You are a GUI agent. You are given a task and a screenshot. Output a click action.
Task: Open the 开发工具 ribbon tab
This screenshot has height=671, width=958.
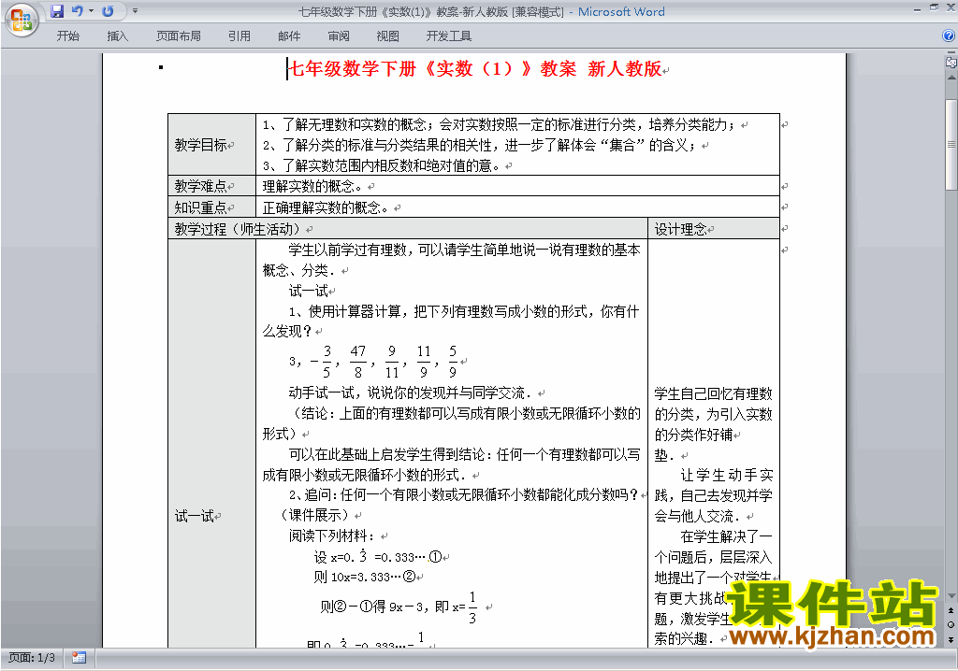449,36
